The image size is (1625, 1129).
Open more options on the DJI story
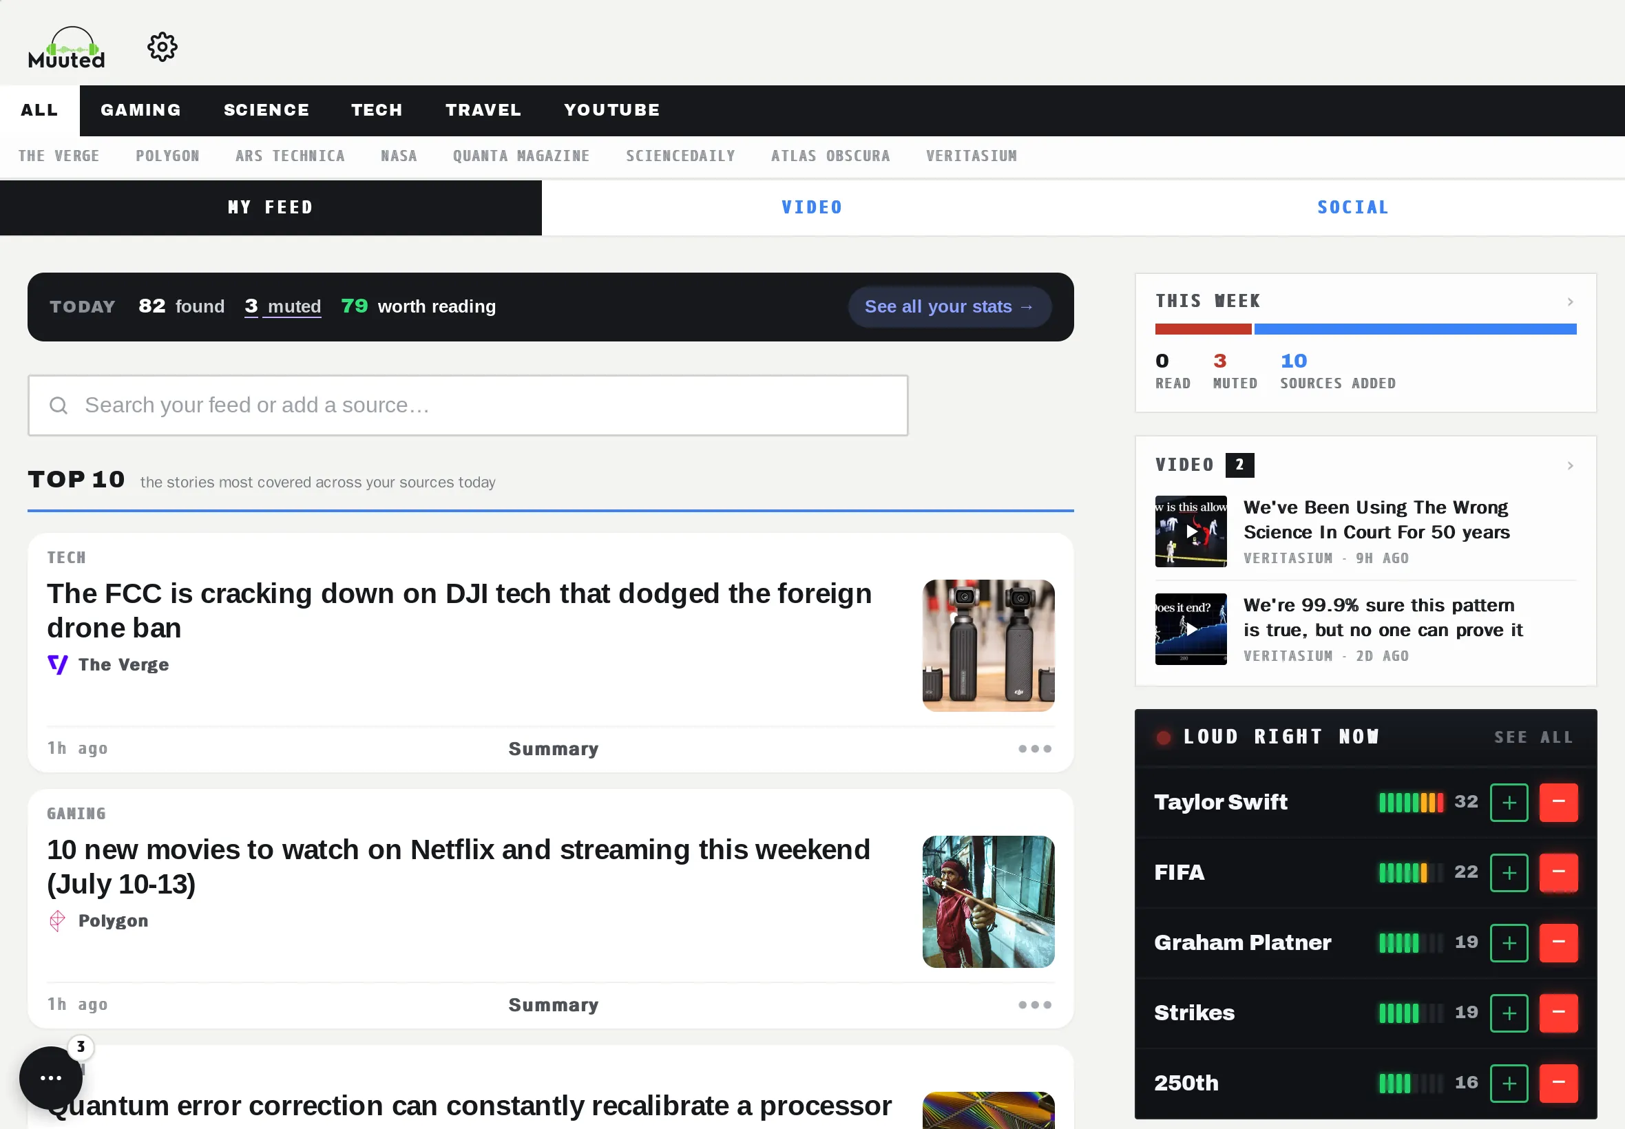pyautogui.click(x=1034, y=748)
